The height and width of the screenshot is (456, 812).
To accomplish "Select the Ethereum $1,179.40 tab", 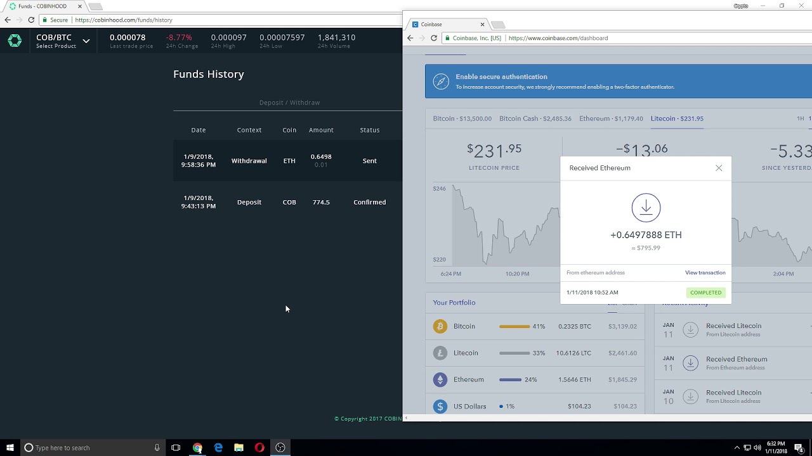I will pyautogui.click(x=611, y=118).
